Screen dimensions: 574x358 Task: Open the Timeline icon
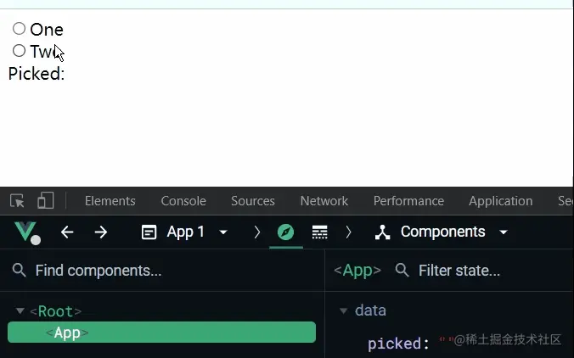pos(320,232)
